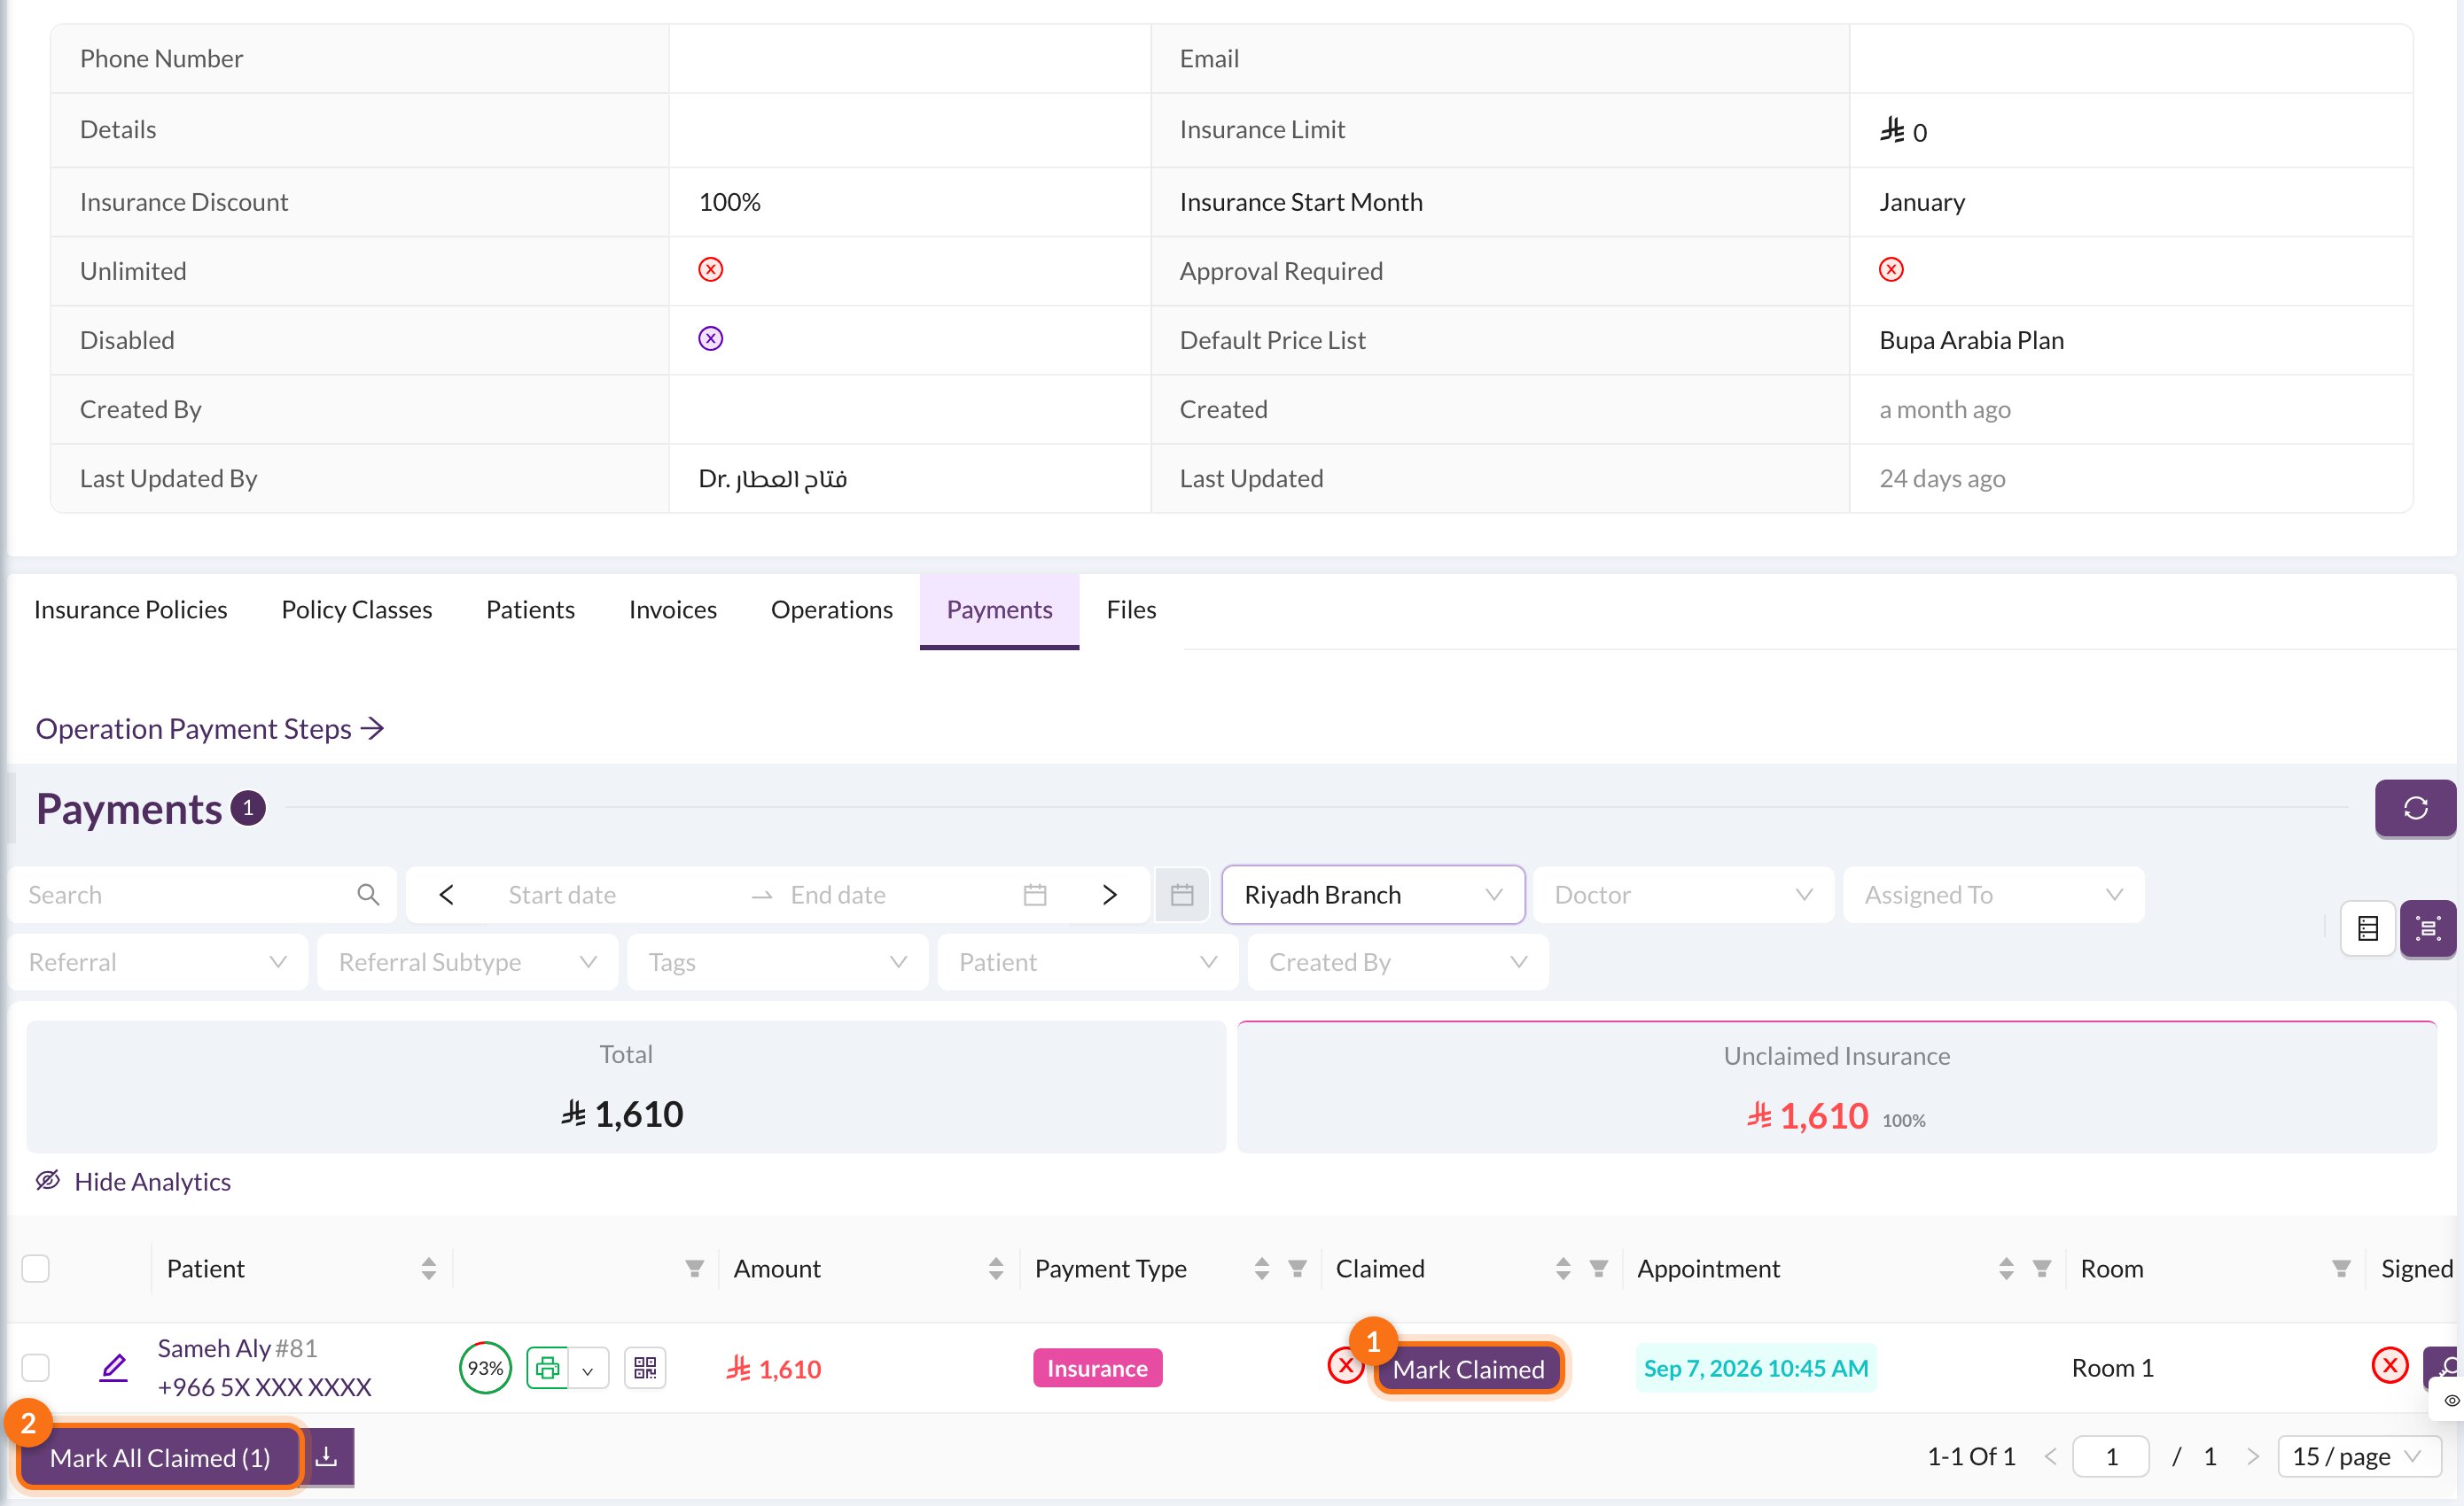This screenshot has width=2464, height=1506.
Task: Edit Sameh Aly payment with pencil icon
Action: pyautogui.click(x=114, y=1367)
